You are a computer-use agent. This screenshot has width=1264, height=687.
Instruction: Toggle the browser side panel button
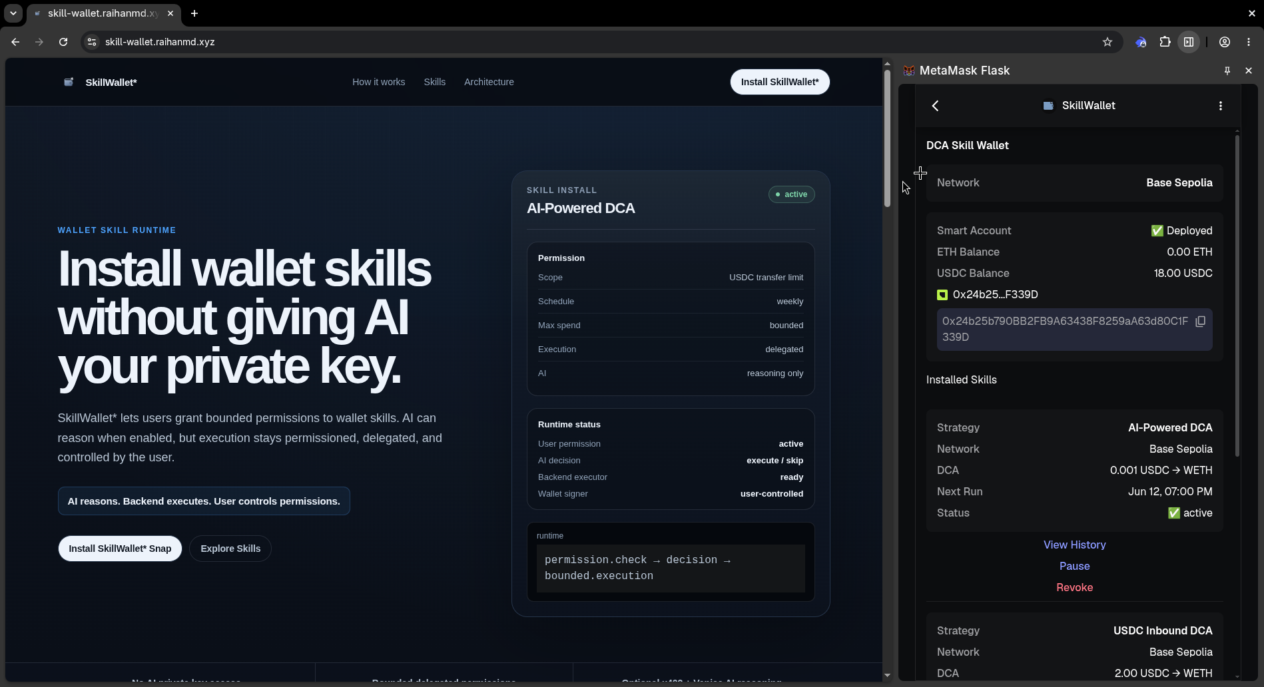coord(1189,42)
